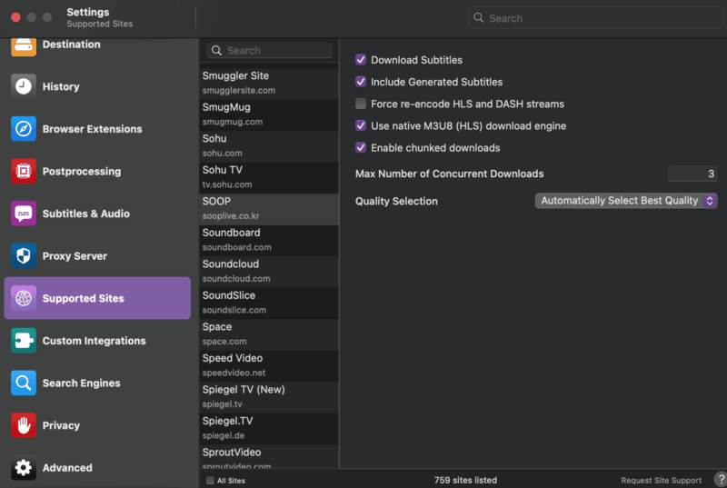The width and height of the screenshot is (727, 488).
Task: Select Space space.com row
Action: coord(269,334)
